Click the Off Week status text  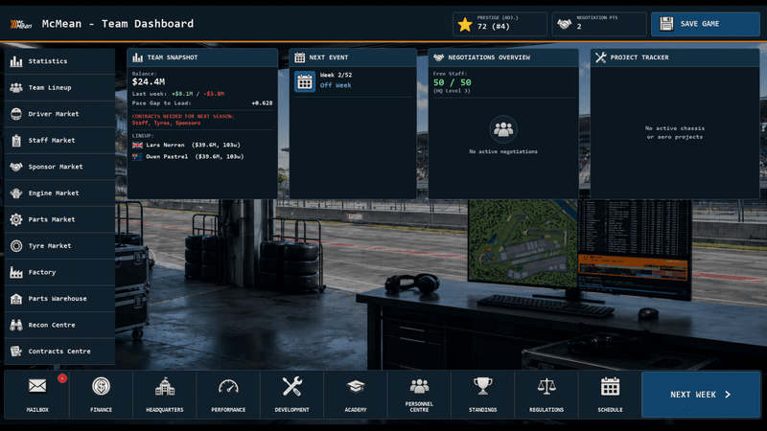point(335,85)
